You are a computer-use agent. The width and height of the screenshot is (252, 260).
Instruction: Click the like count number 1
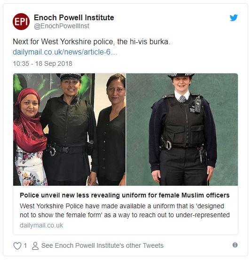[25, 245]
